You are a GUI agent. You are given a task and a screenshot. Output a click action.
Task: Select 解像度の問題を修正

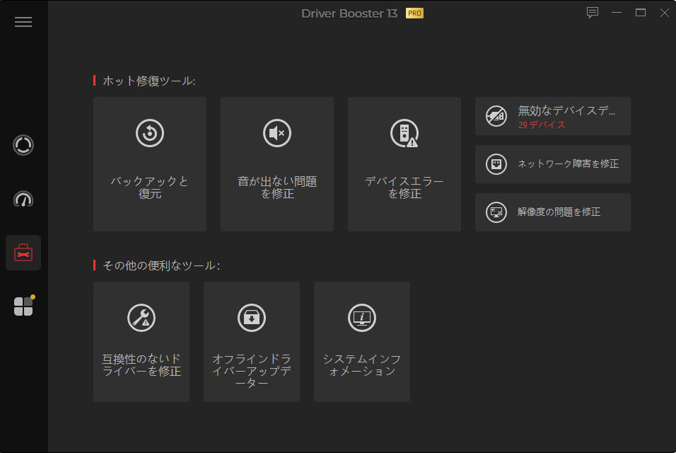(553, 212)
